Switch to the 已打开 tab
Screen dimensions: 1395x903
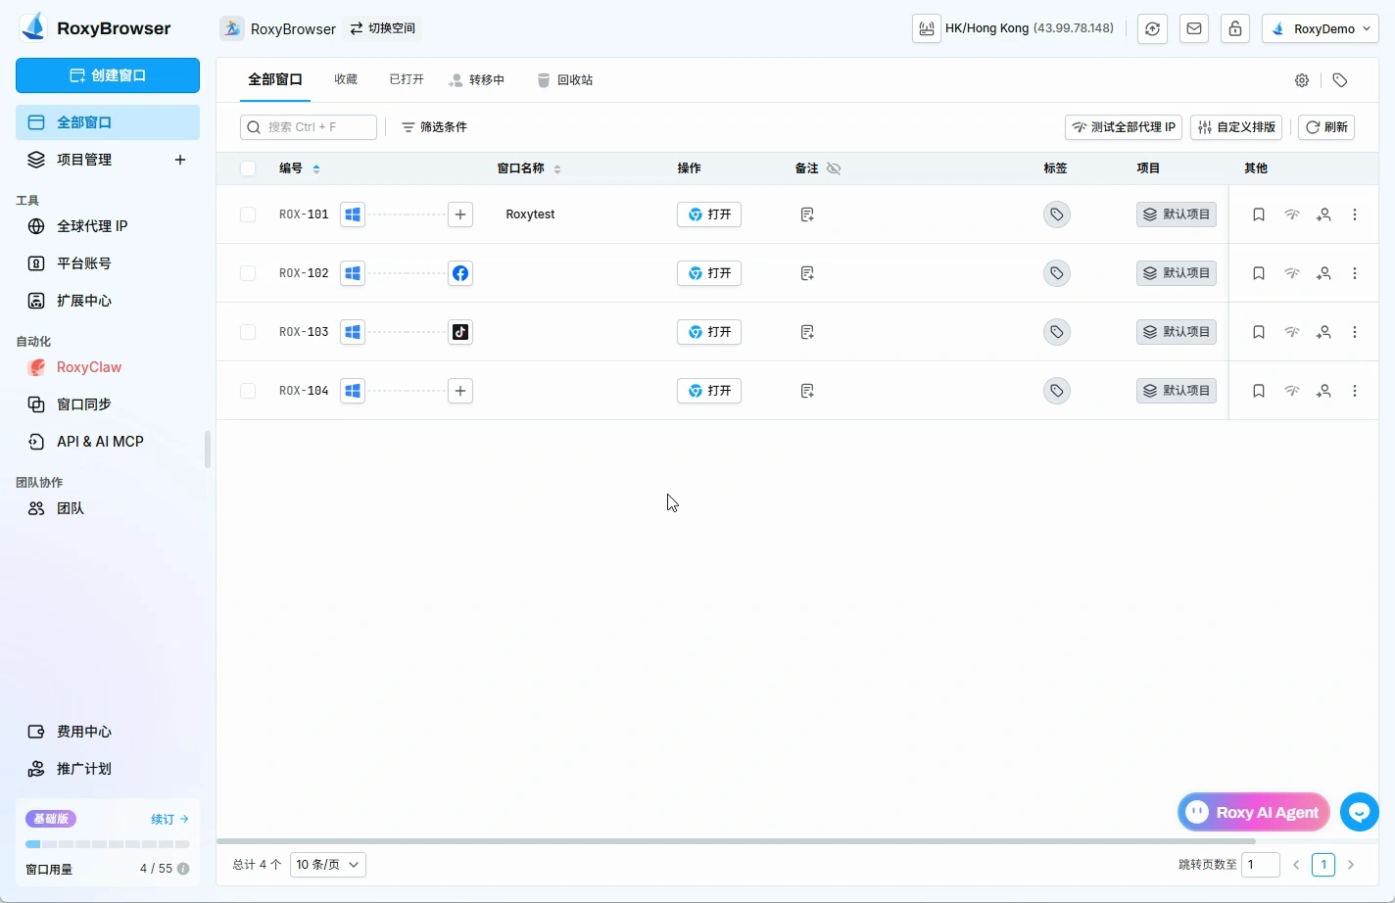pyautogui.click(x=407, y=79)
